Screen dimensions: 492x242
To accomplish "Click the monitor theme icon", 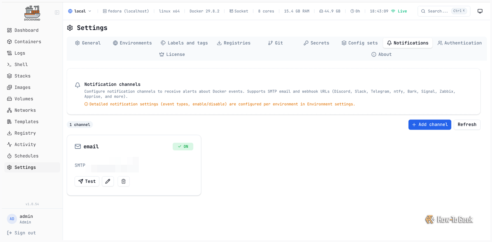I will 480,11.
